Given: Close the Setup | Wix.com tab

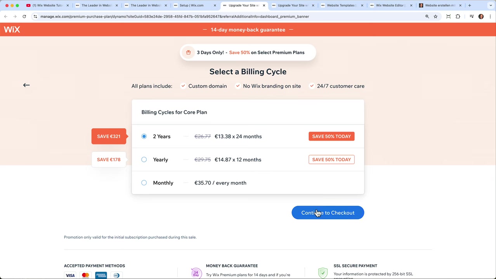Looking at the screenshot, I should [215, 5].
